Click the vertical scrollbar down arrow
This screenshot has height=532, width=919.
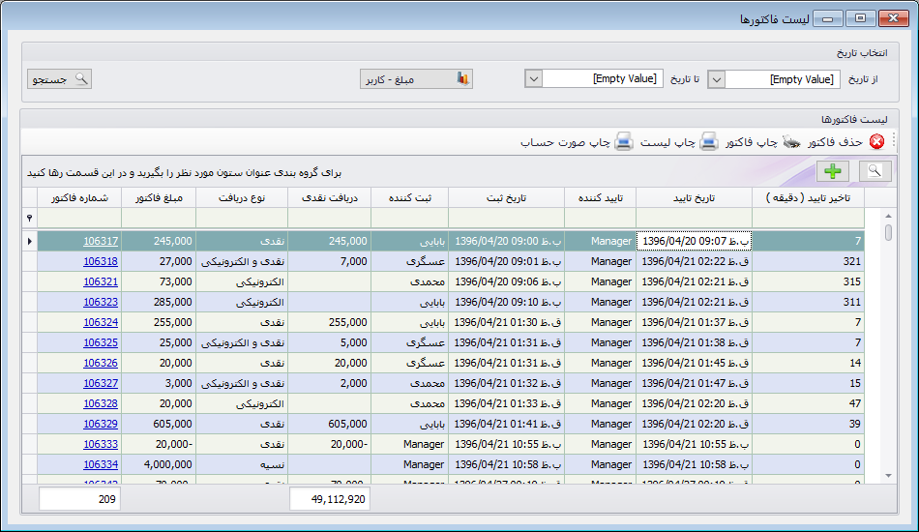click(888, 475)
